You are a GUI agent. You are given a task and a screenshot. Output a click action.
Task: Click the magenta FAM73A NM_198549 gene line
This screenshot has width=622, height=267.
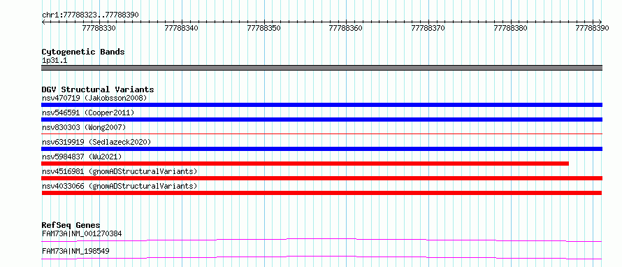(x=321, y=257)
